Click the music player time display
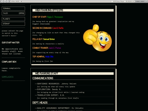The image size is (148, 111). [x=130, y=1]
